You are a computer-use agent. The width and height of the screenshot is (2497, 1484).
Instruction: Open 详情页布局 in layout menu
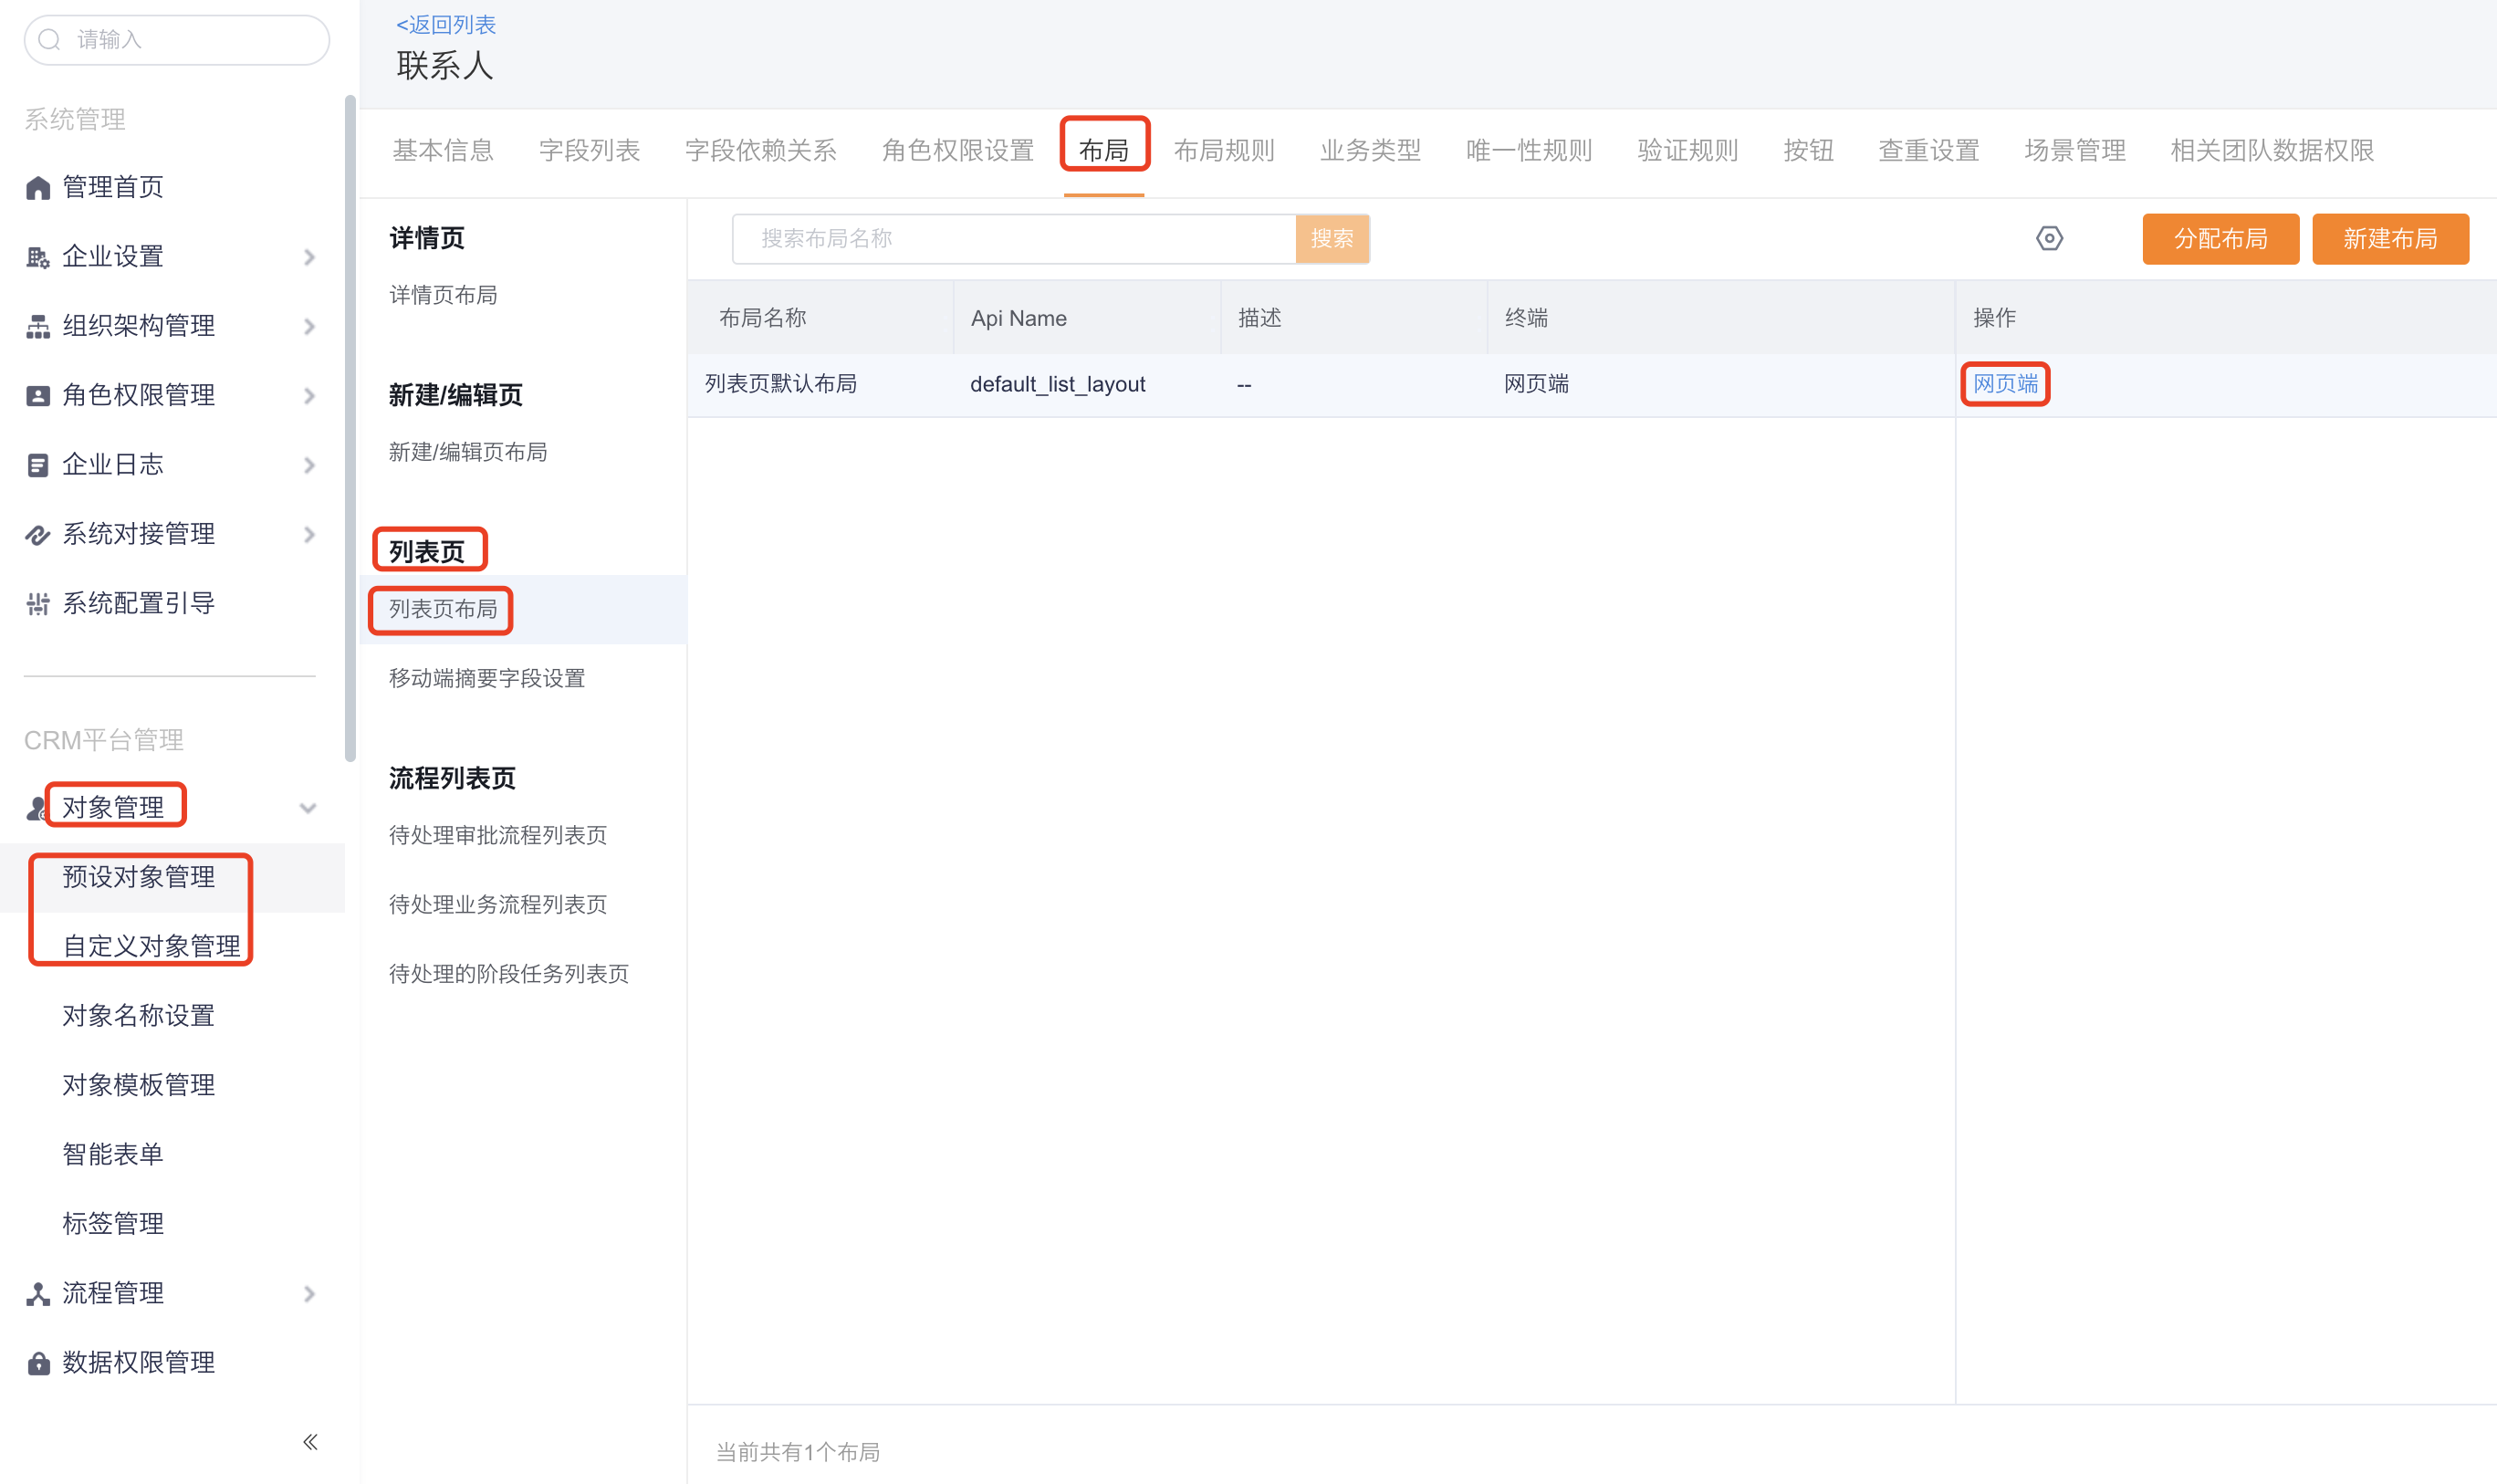[x=443, y=295]
